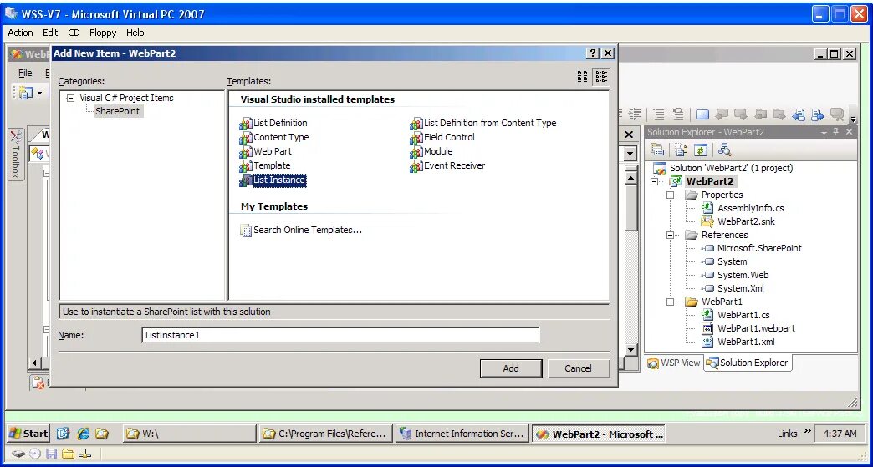Select the Content Type template
Screen dimensions: 873x467
[x=274, y=137]
